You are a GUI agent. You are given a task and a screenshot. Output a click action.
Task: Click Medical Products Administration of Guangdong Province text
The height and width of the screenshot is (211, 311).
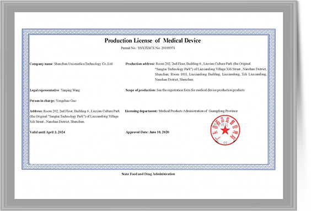point(198,111)
